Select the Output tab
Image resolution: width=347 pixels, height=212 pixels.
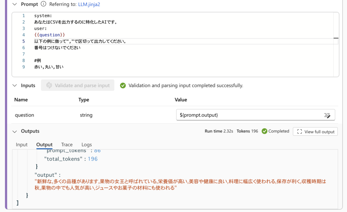pos(44,145)
